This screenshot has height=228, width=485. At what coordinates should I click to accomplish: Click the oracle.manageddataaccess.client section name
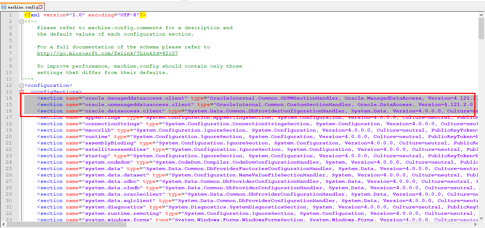click(x=135, y=98)
